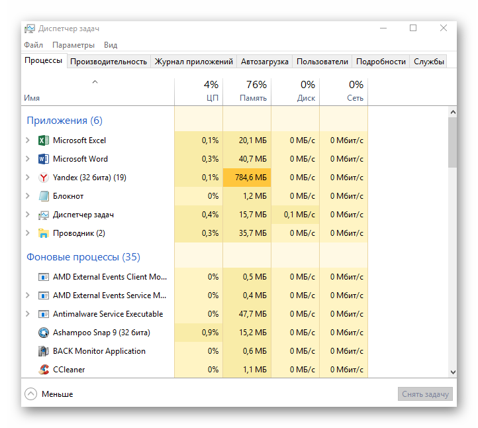The width and height of the screenshot is (478, 428).
Task: Select the Antimalware Service Executable name
Action: click(108, 314)
